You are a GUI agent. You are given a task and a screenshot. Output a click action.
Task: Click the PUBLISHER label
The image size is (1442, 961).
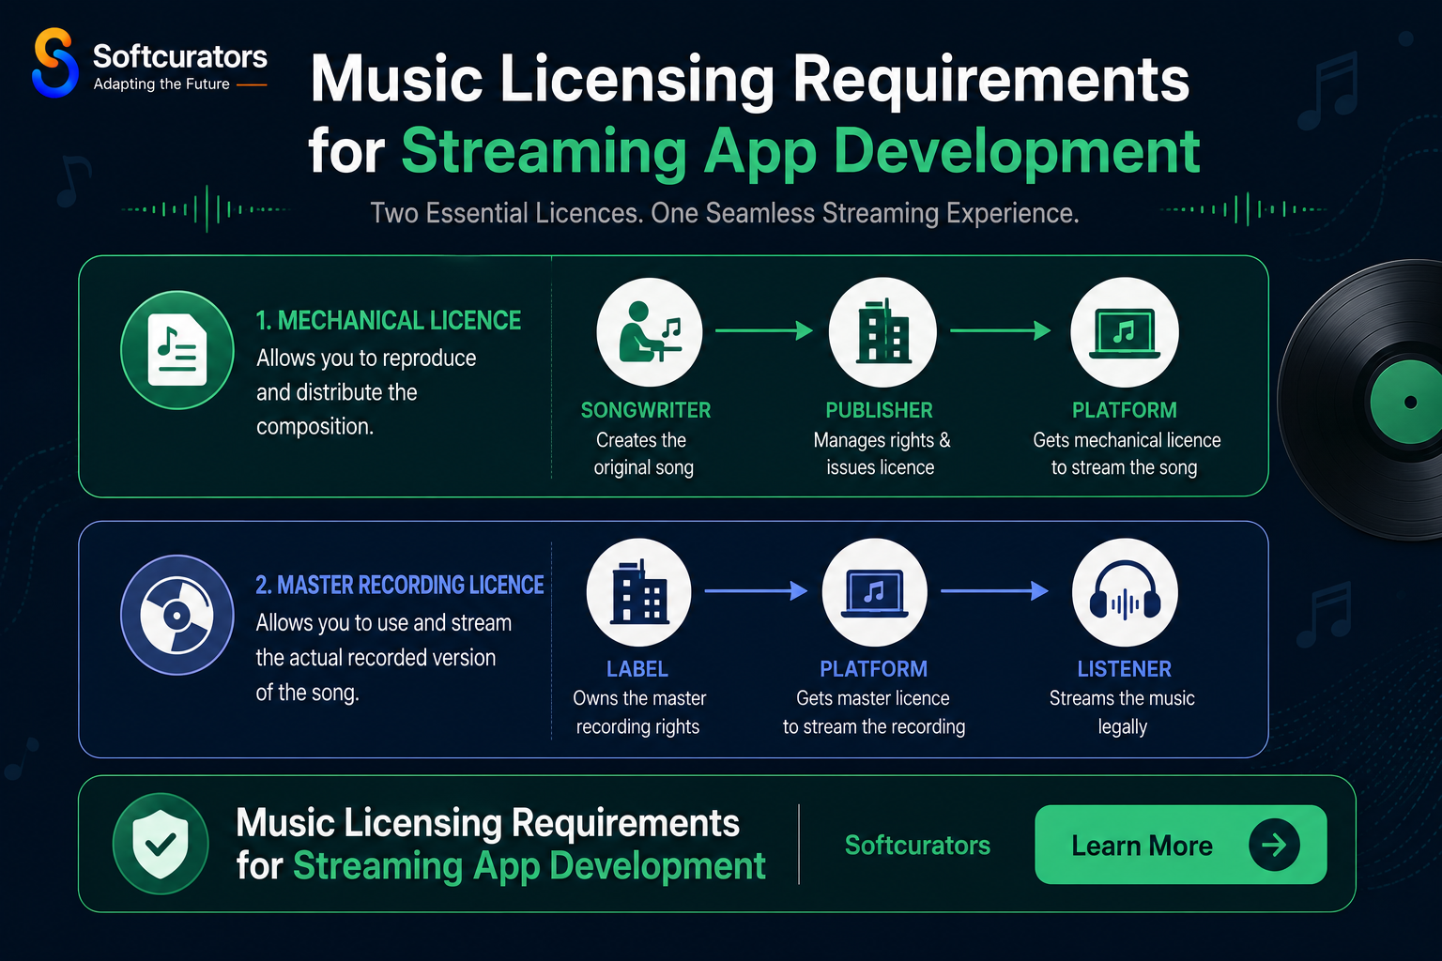tap(880, 410)
